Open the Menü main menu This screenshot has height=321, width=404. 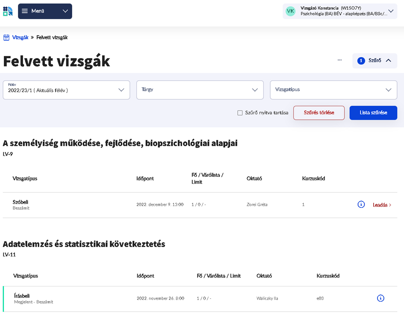tap(45, 11)
